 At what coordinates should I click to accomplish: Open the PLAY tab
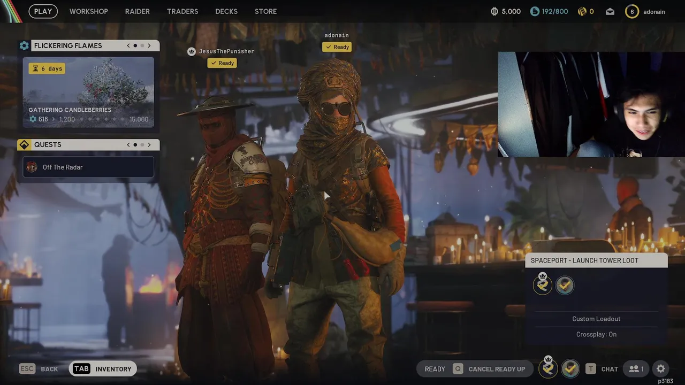tap(43, 11)
